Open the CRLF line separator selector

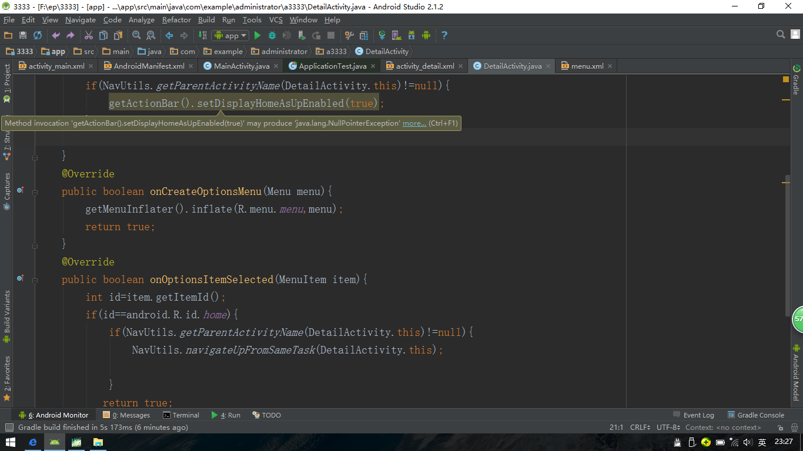click(x=640, y=428)
